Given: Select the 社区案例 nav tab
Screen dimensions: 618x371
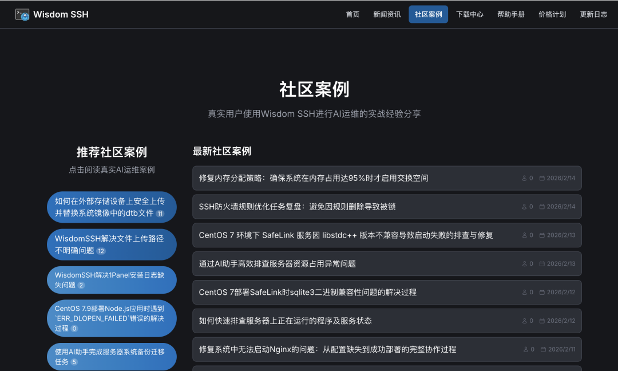Looking at the screenshot, I should click(428, 14).
